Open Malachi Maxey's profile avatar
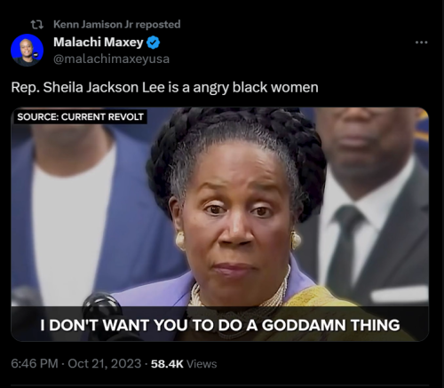The height and width of the screenshot is (388, 444). (x=27, y=51)
